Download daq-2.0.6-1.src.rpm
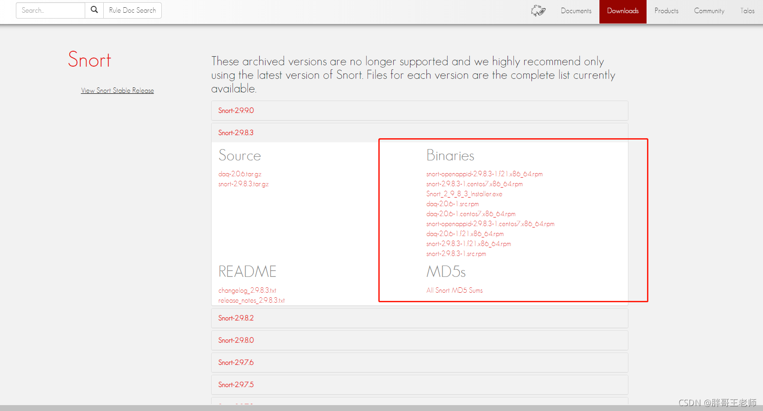 point(452,204)
